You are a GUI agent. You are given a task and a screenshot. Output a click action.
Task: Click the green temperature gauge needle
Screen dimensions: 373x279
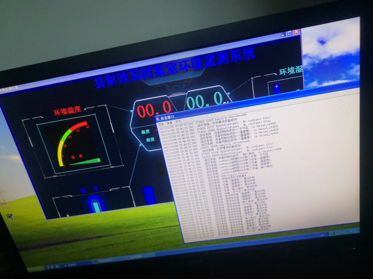point(86,162)
